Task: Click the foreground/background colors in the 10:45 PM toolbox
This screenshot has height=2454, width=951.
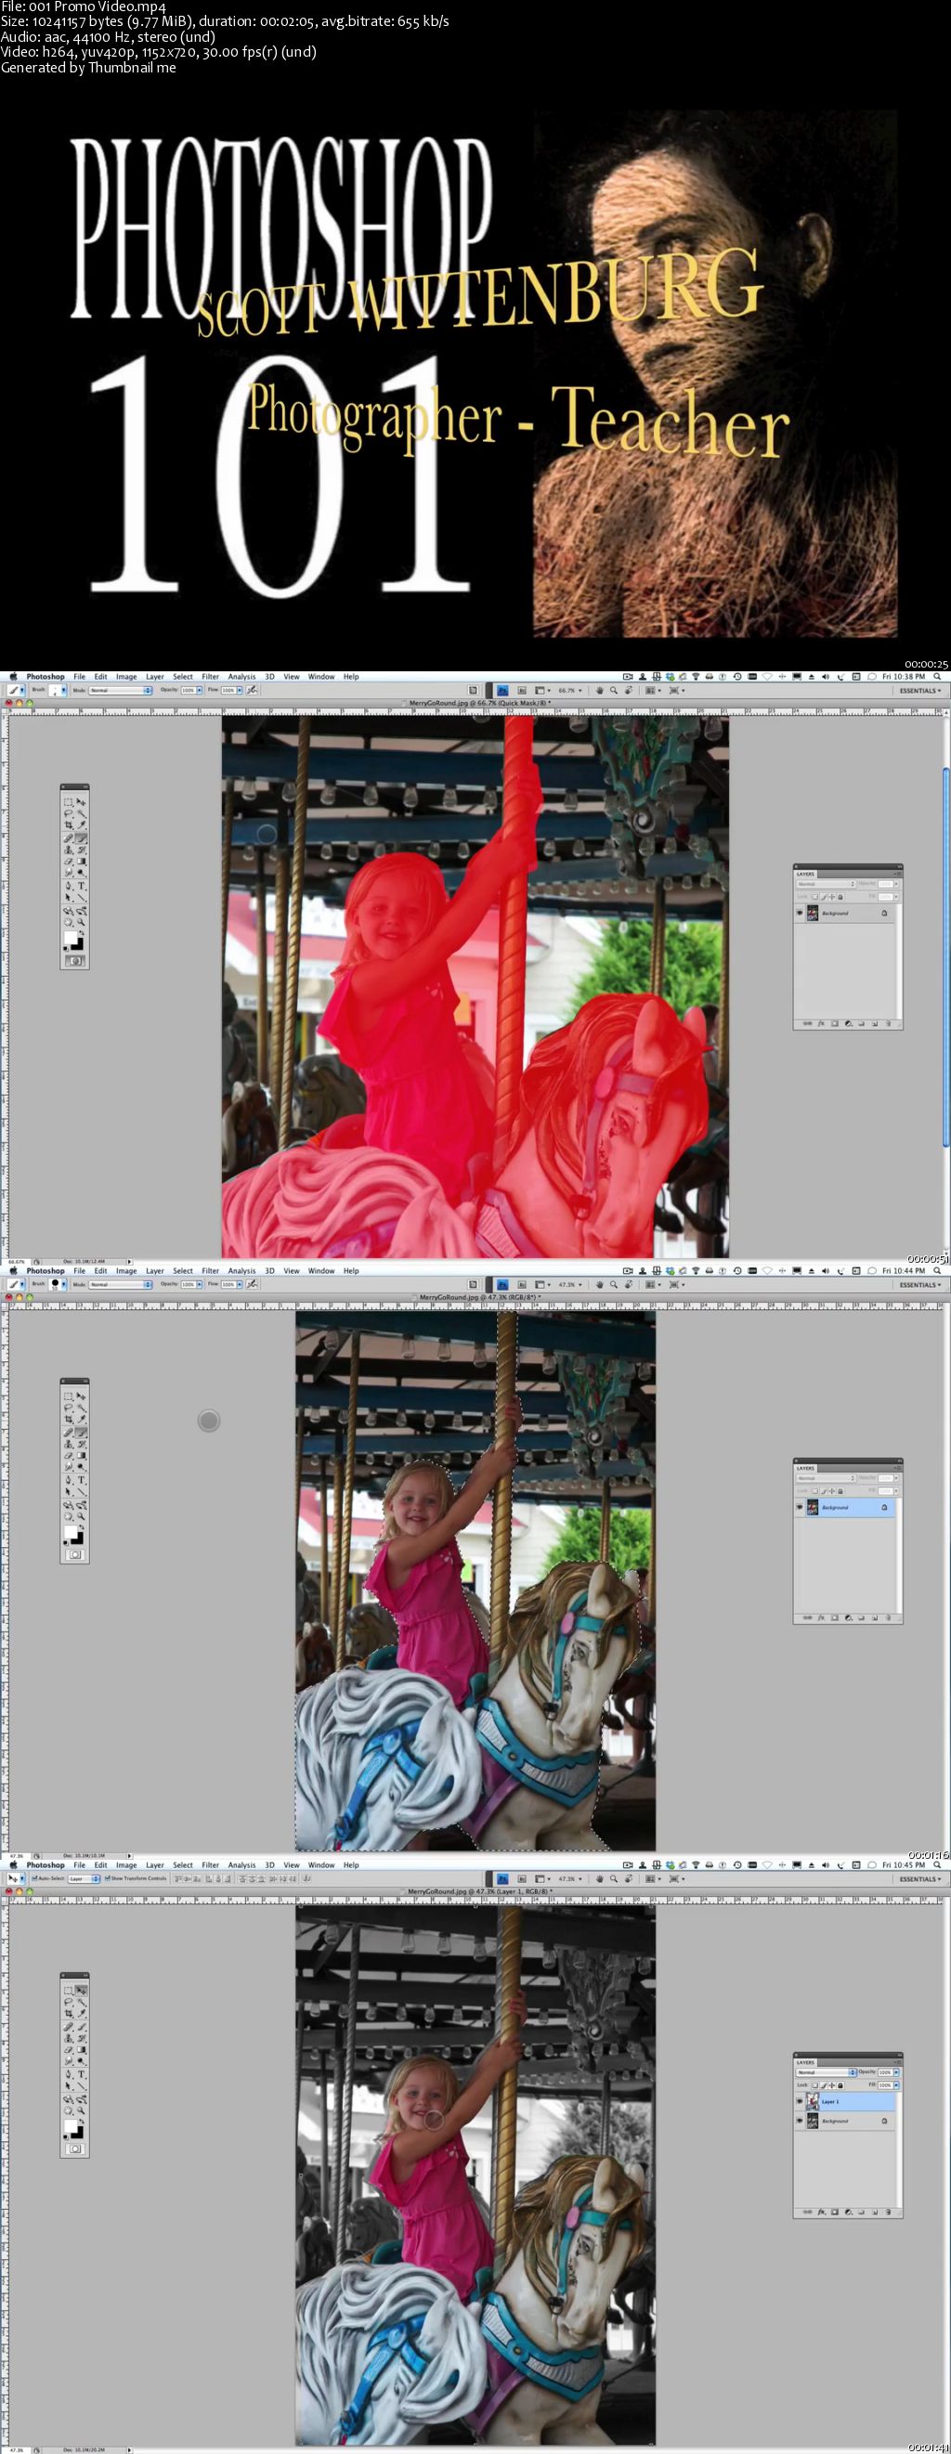Action: coord(74,2131)
